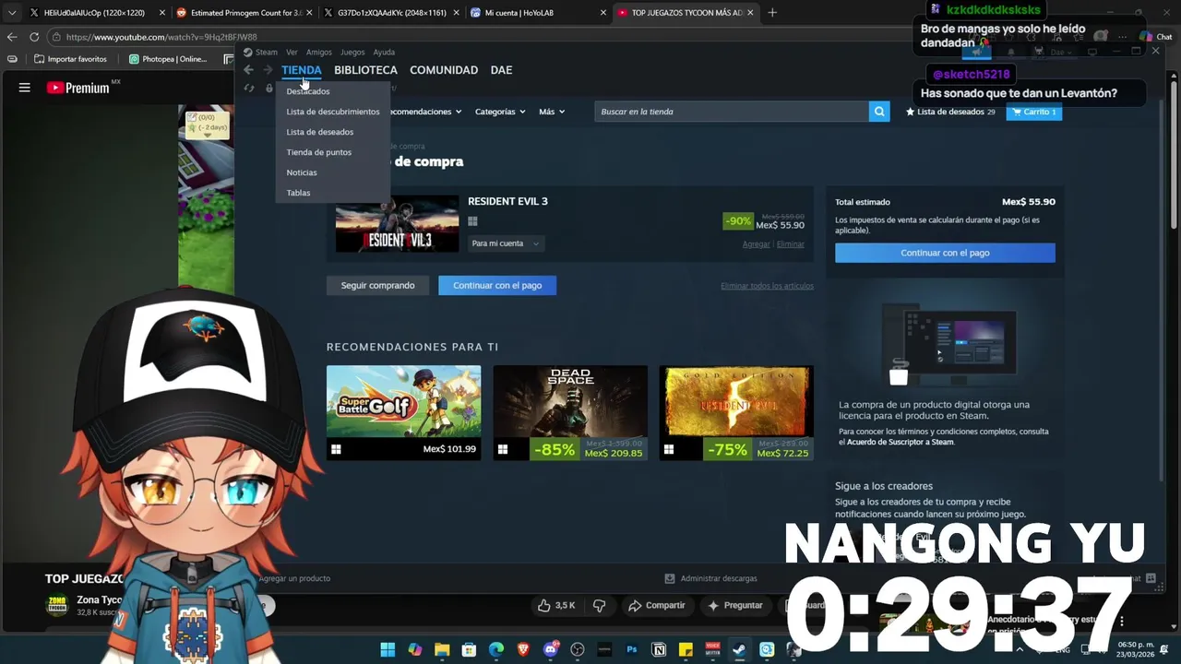This screenshot has height=664, width=1181.
Task: Click the TIENDA tab in Steam
Action: pyautogui.click(x=302, y=70)
